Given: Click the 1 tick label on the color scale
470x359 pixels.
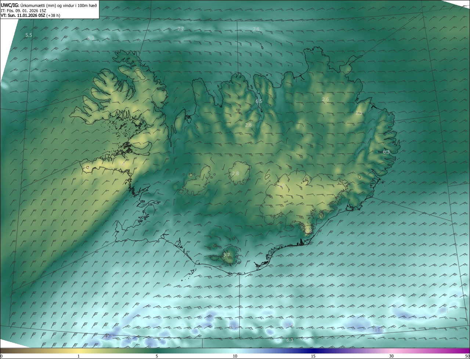Looking at the screenshot, I should (79, 356).
